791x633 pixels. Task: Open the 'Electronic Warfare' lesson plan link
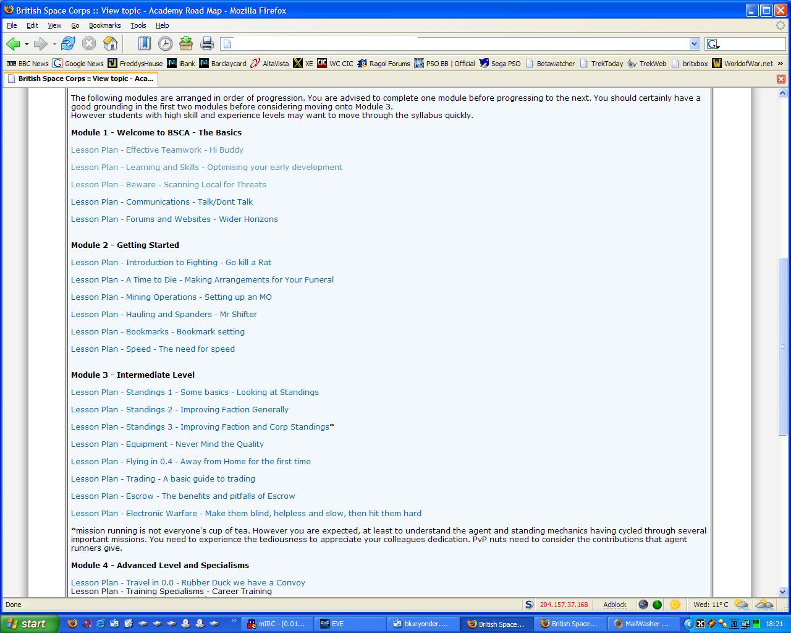tap(246, 513)
